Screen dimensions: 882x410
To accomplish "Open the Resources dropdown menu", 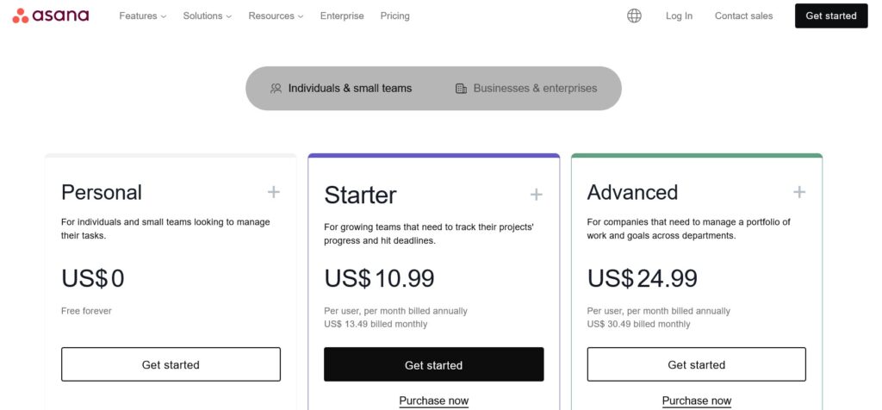I will point(276,16).
